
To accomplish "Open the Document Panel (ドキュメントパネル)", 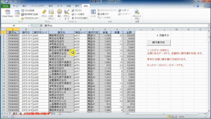I will click(137, 15).
